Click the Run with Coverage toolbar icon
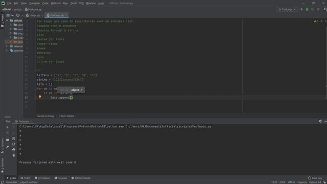Screen dimensions: 327x184 pos(313,9)
